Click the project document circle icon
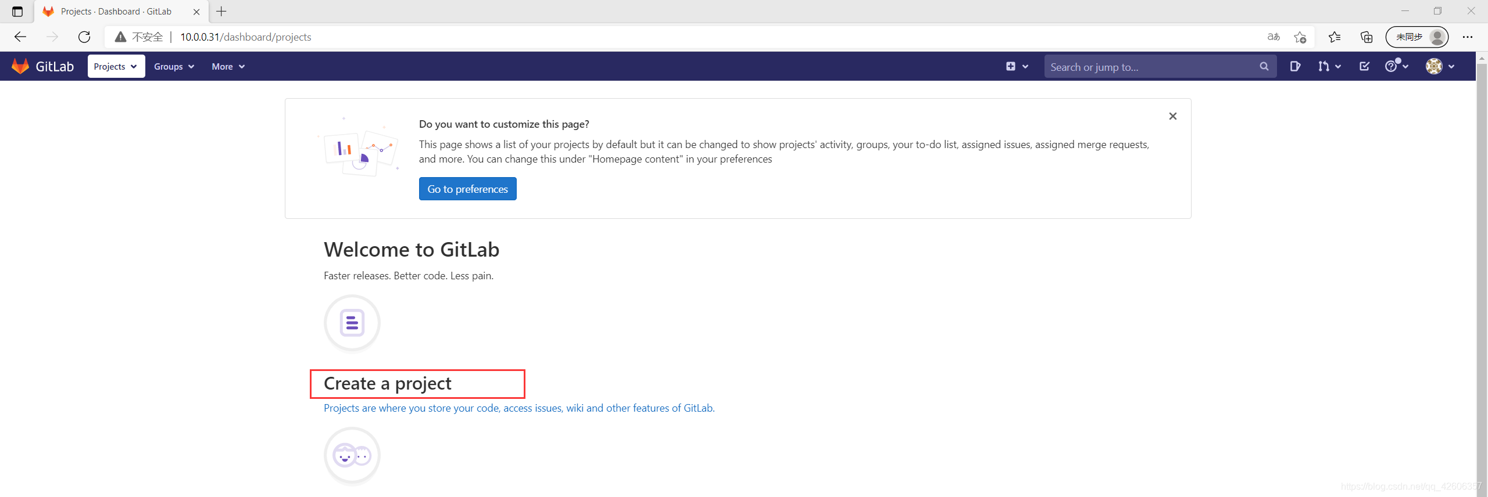Viewport: 1488px width, 497px height. coord(352,323)
